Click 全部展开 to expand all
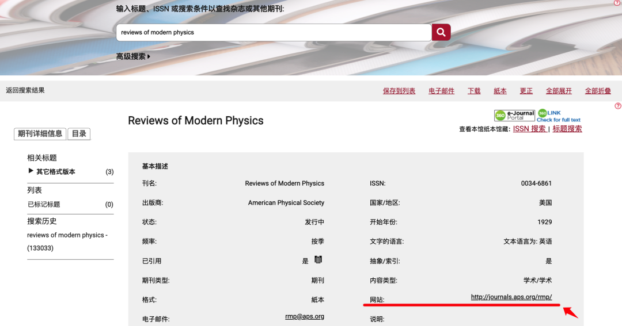This screenshot has width=622, height=326. pyautogui.click(x=559, y=91)
